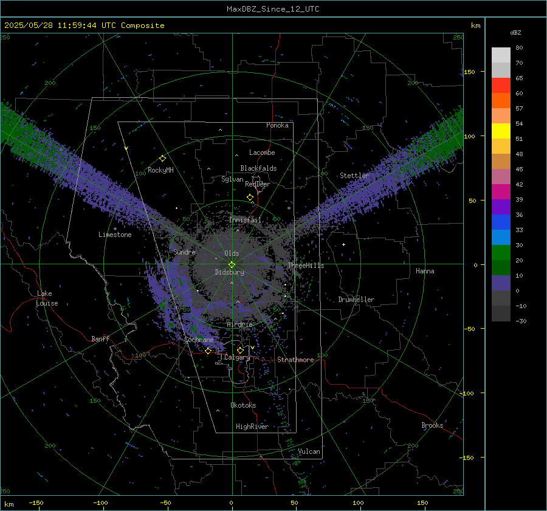Click the ThreeHills label
The image size is (547, 511).
point(306,266)
